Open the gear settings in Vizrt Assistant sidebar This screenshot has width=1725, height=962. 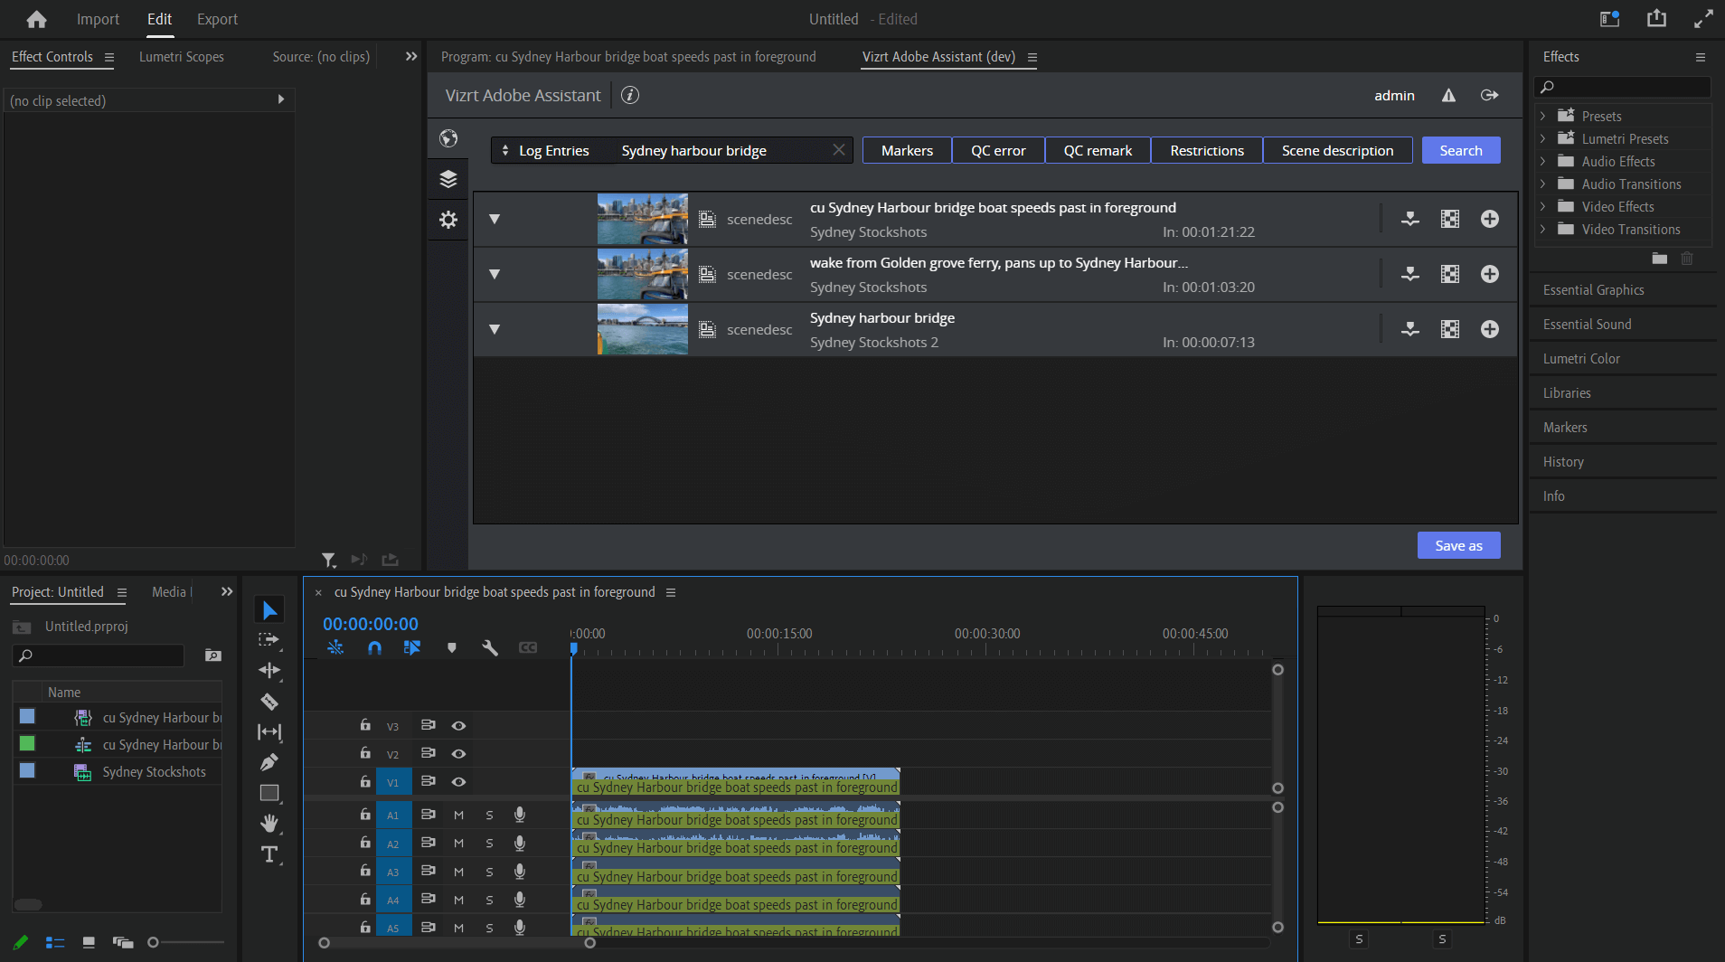click(x=448, y=220)
